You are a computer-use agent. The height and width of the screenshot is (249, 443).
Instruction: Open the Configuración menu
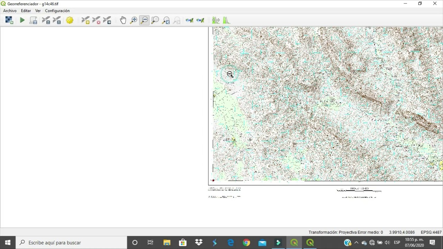coord(57,11)
